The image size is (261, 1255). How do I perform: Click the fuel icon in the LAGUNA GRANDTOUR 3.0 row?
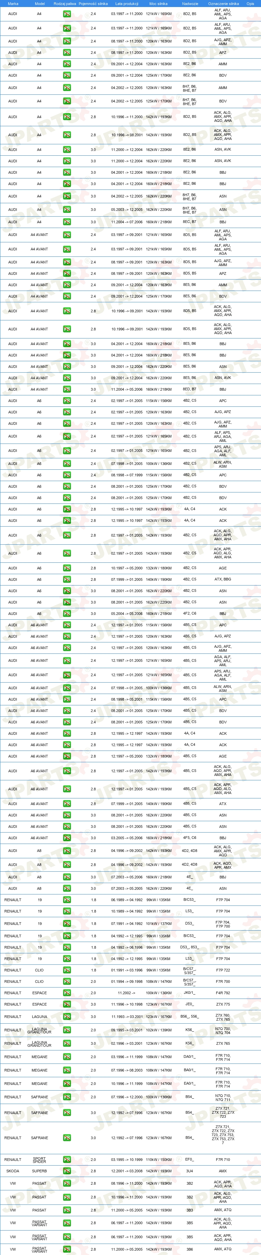point(67,1043)
